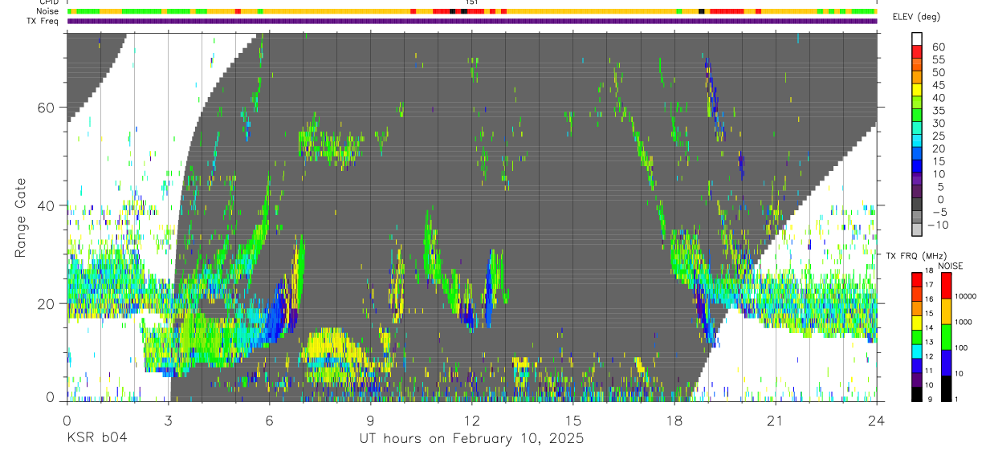The width and height of the screenshot is (986, 455).
Task: Click the 21 hour tick label on x-axis
Action: (x=775, y=420)
